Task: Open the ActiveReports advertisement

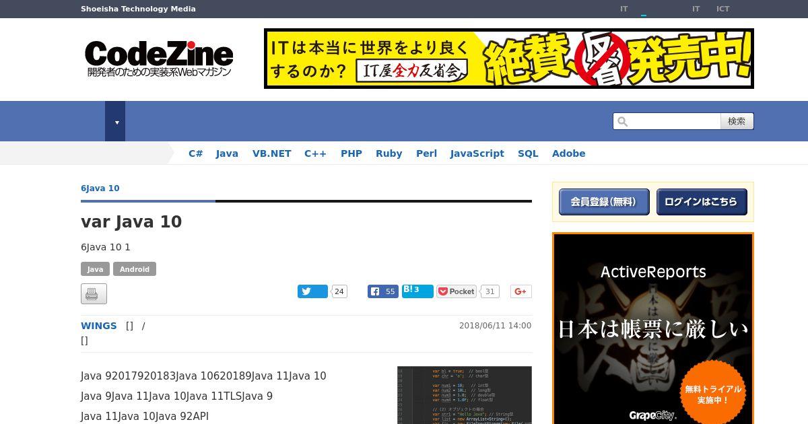Action: point(653,328)
